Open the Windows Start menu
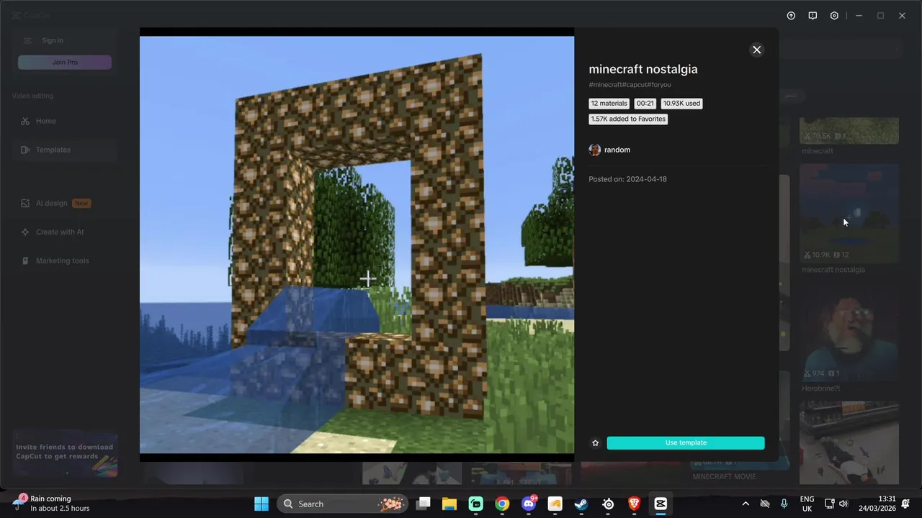 (x=261, y=504)
